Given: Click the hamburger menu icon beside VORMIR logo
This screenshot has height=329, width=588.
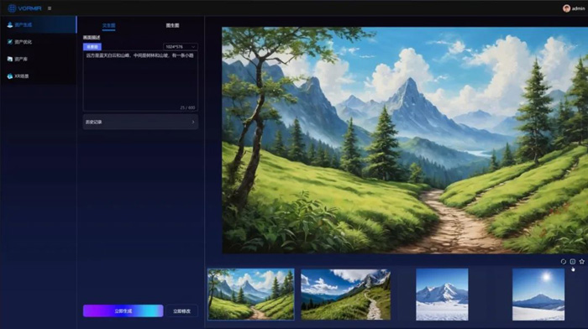Looking at the screenshot, I should click(x=50, y=8).
